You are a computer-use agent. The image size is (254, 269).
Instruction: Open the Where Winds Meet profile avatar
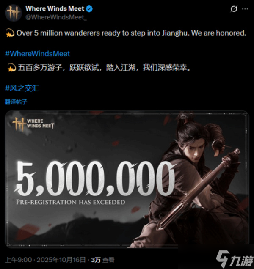pyautogui.click(x=13, y=13)
